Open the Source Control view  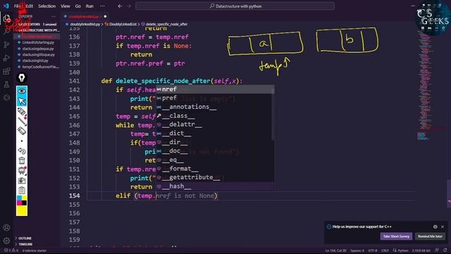6,44
